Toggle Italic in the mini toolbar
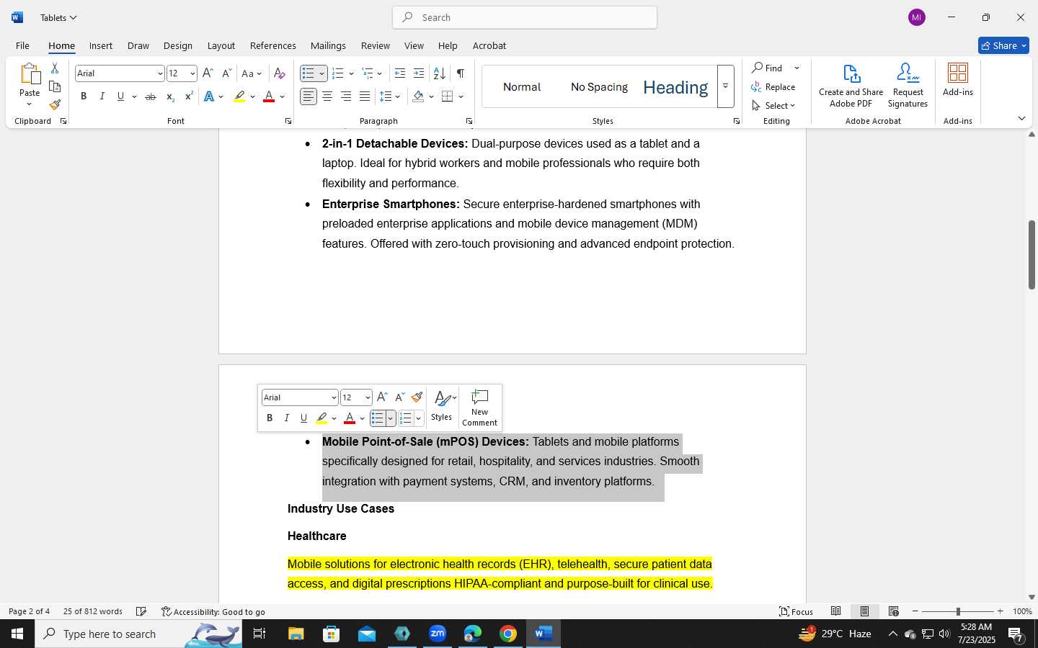This screenshot has height=648, width=1038. [x=287, y=418]
